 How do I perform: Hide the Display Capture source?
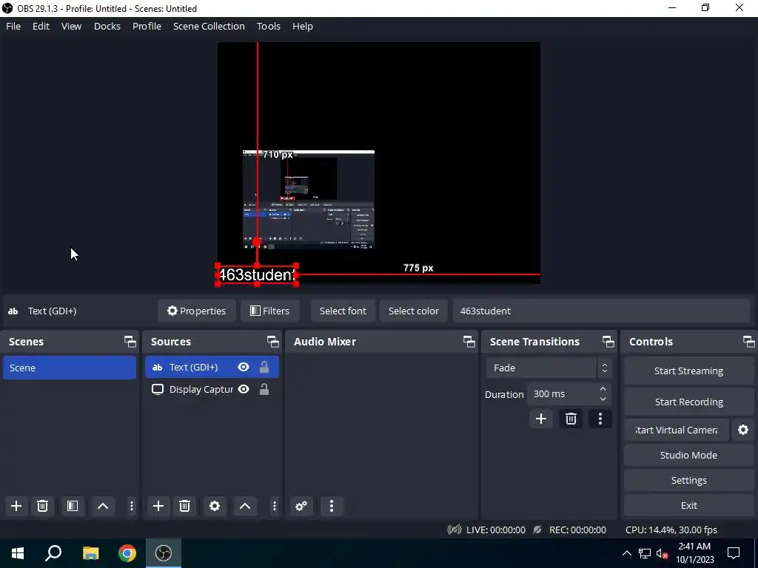[244, 389]
